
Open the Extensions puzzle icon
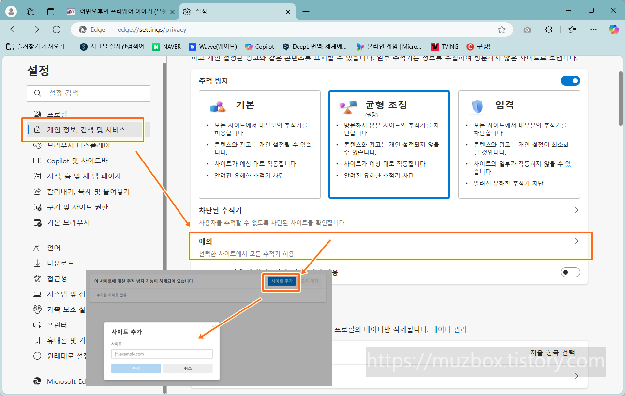pyautogui.click(x=549, y=29)
